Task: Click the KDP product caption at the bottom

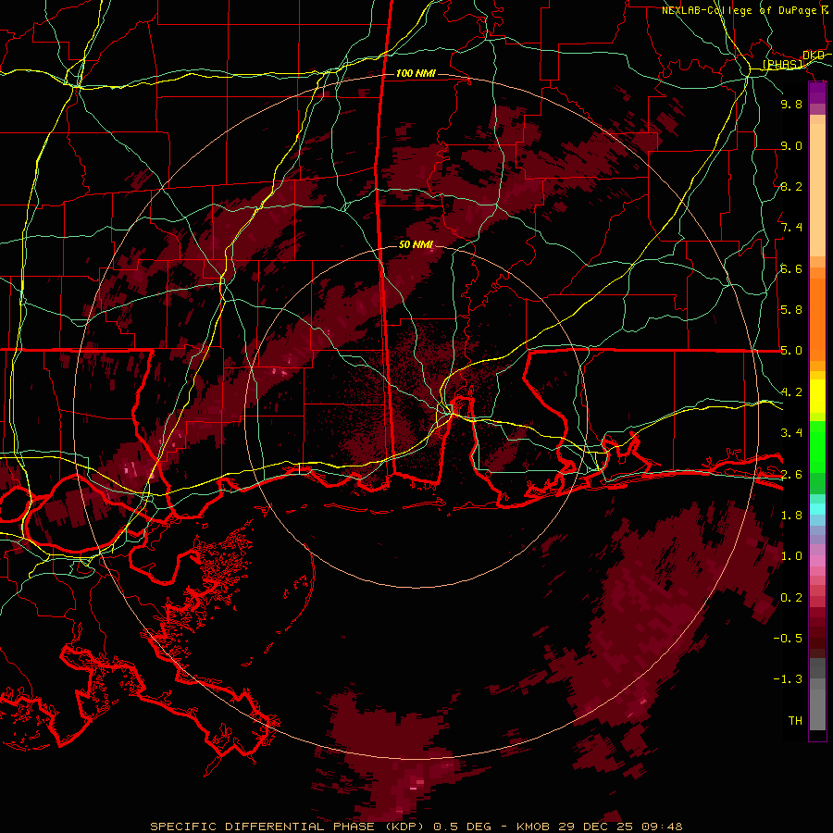Action: pos(416,827)
